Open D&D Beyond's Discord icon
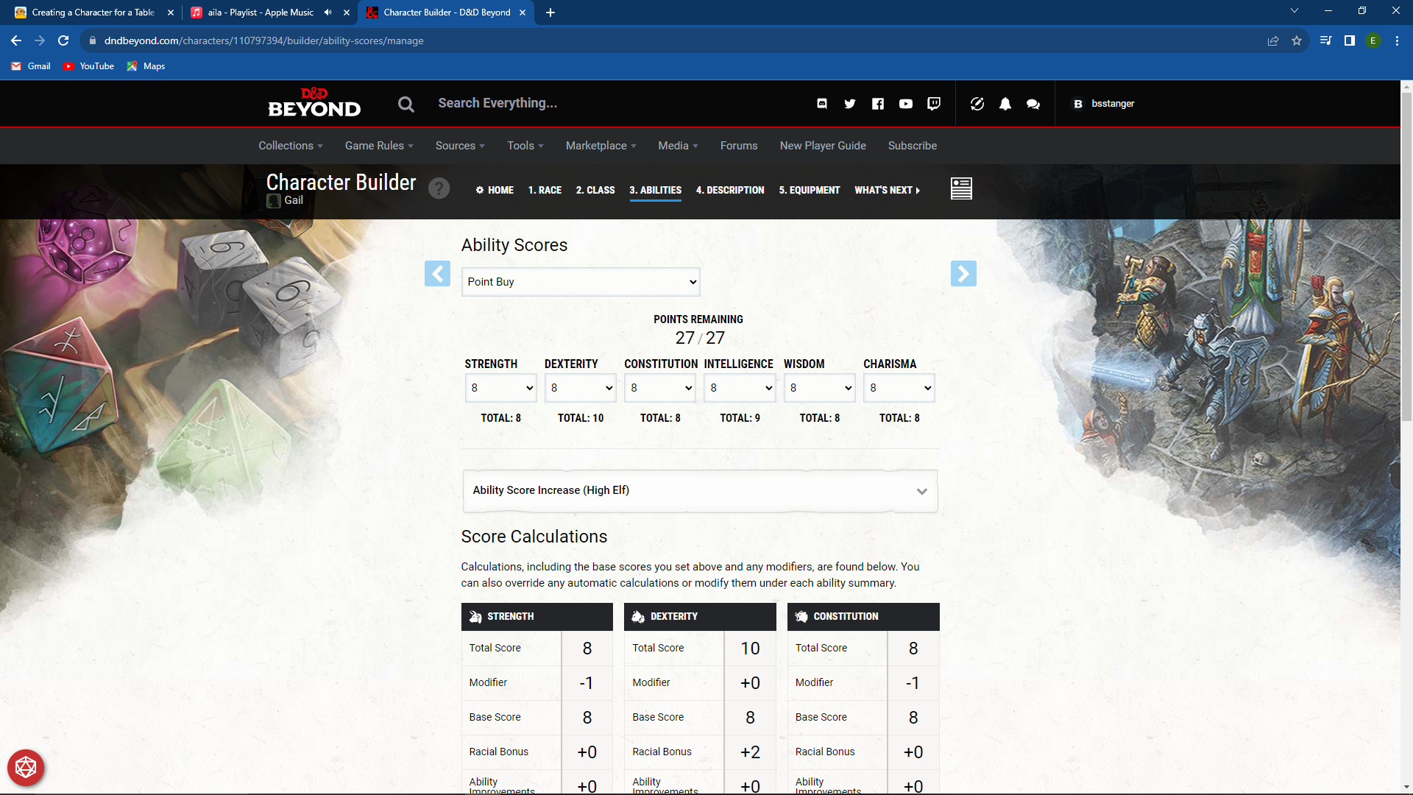 [822, 104]
